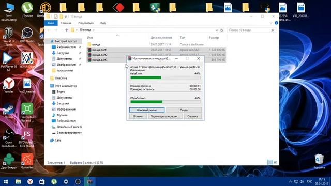Screen dimensions: 331x186
Task: Click the Поиск: 10 винда search field
Action: pos(251,30)
